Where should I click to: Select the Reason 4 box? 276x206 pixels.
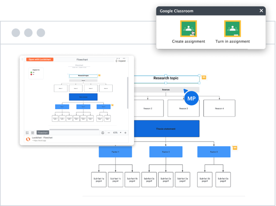[x=219, y=108]
